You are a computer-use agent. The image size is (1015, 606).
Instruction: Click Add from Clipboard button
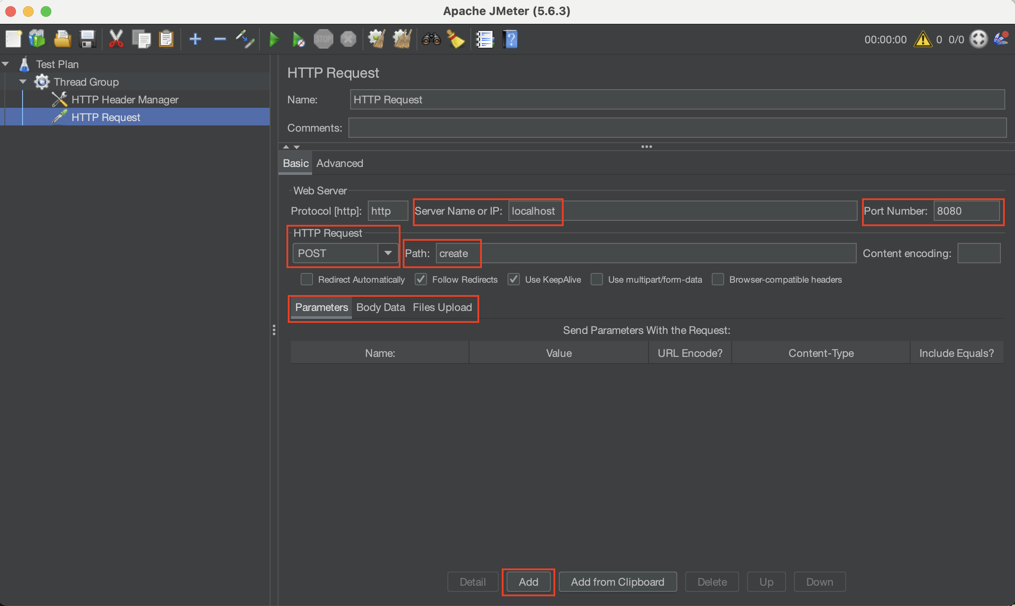tap(617, 582)
